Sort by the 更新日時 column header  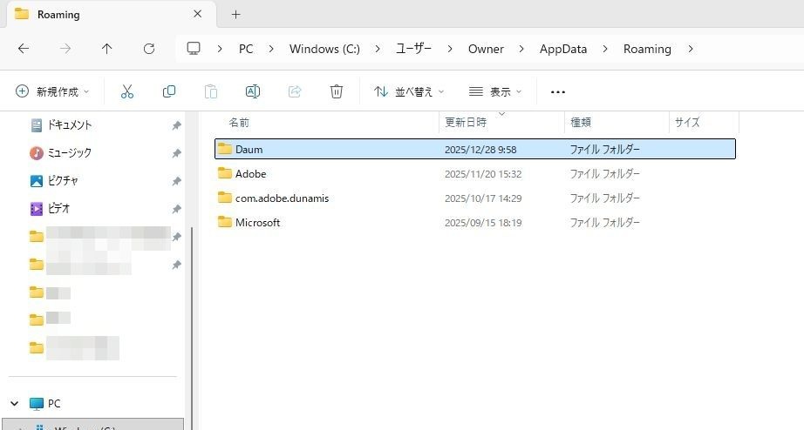coord(467,123)
